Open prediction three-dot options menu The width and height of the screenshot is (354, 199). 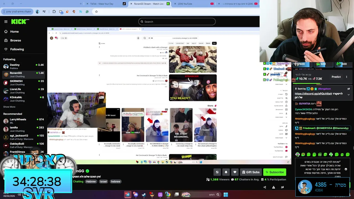click(347, 77)
